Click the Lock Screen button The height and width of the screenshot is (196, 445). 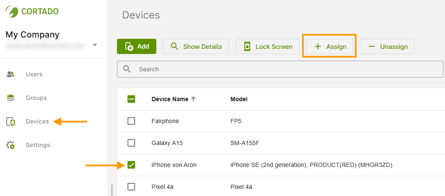point(267,46)
